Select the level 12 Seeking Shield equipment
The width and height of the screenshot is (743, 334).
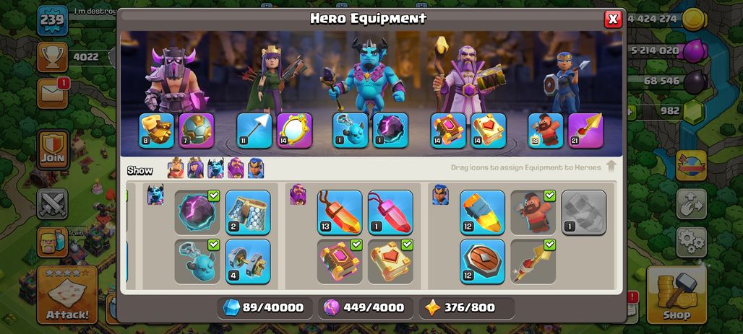click(482, 261)
